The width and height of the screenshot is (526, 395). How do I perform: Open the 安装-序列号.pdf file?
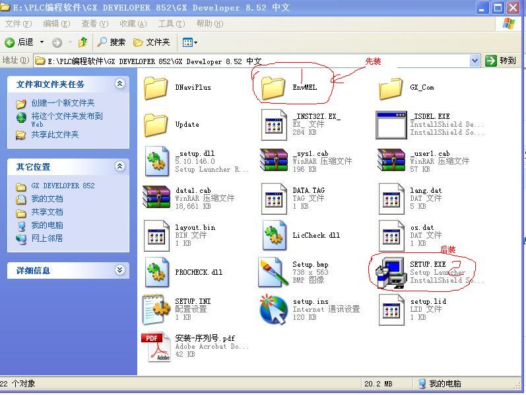(156, 347)
